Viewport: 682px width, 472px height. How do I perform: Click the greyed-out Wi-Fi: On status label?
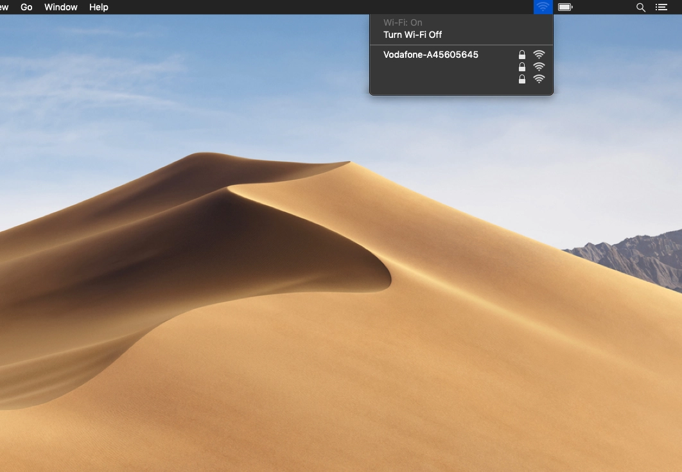coord(403,22)
